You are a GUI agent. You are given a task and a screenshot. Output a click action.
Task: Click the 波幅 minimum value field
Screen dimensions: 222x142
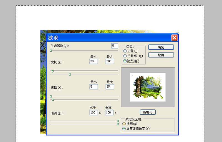tap(94, 87)
